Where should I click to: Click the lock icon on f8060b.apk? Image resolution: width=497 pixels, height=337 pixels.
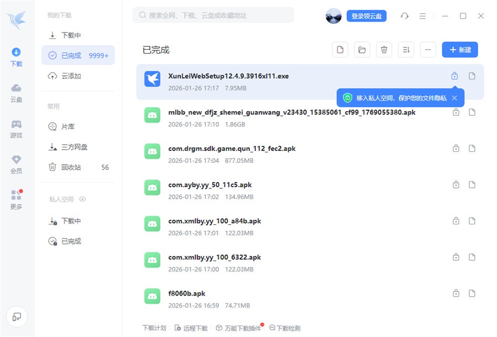pyautogui.click(x=456, y=293)
